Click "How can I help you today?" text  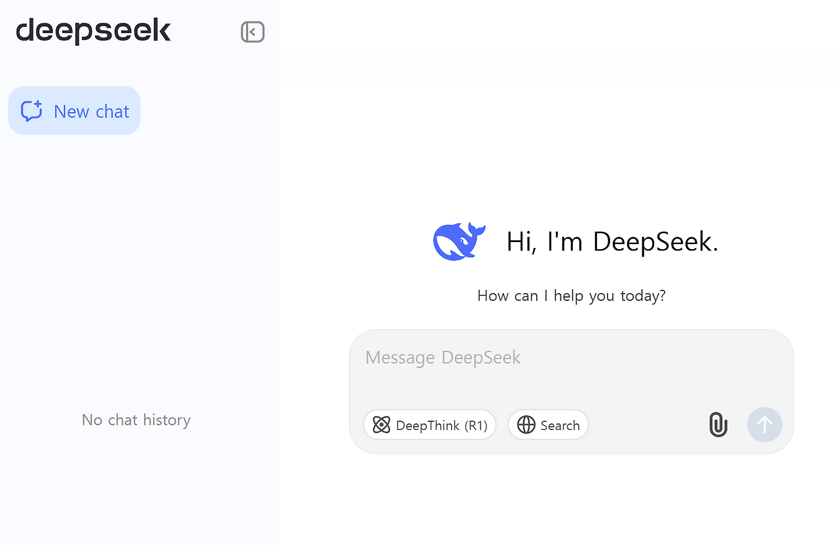click(x=572, y=296)
